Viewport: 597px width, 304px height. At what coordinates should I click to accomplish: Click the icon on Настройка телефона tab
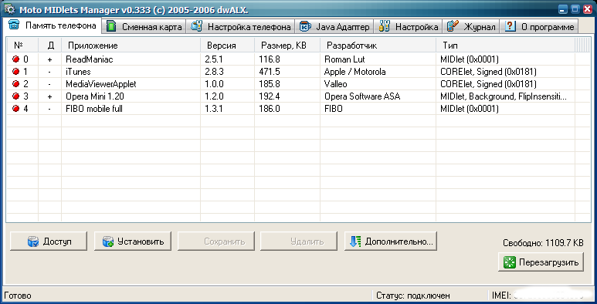(x=196, y=27)
